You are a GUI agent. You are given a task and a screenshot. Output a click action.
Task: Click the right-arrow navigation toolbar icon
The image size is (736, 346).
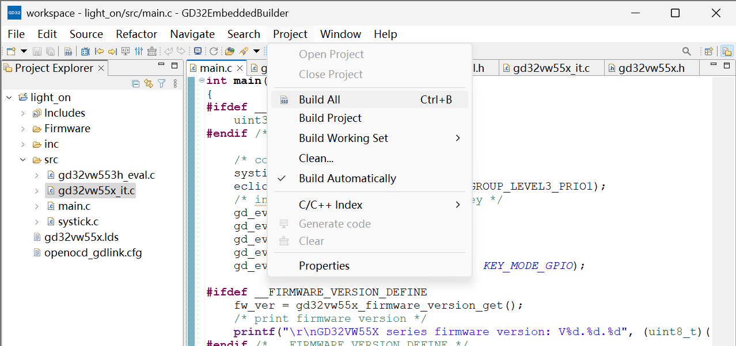point(112,51)
